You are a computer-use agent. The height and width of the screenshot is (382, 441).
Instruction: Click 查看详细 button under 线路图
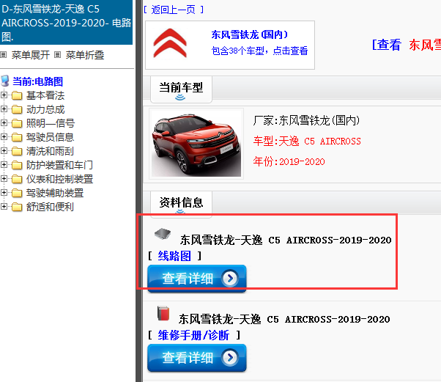coord(197,279)
